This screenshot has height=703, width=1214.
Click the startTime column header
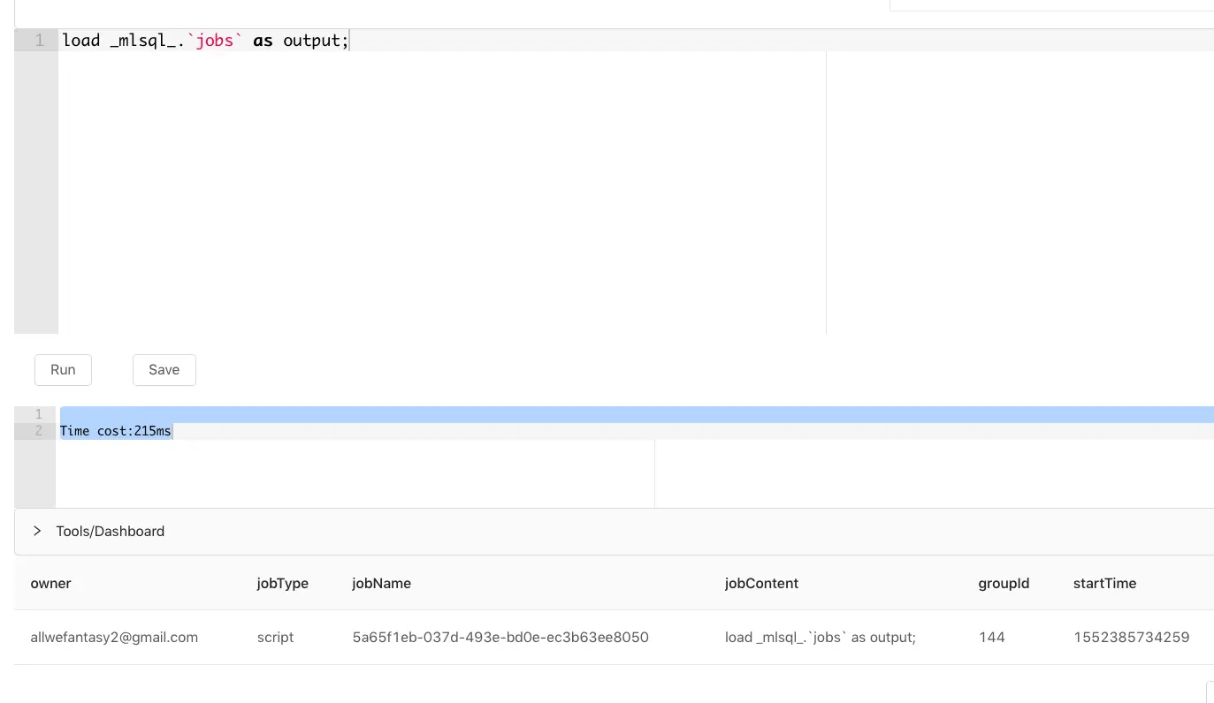coord(1104,584)
